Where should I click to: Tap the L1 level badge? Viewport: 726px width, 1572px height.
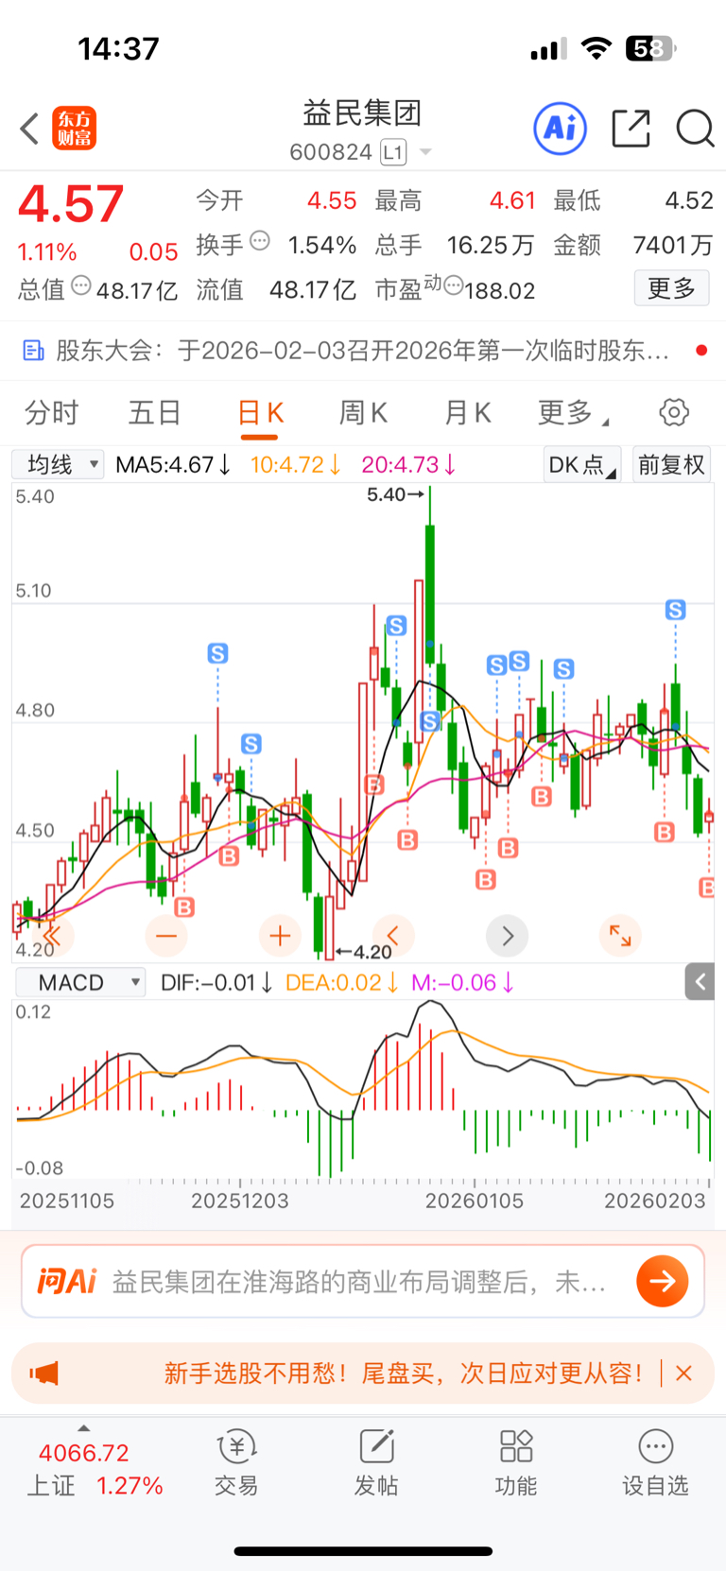point(393,152)
